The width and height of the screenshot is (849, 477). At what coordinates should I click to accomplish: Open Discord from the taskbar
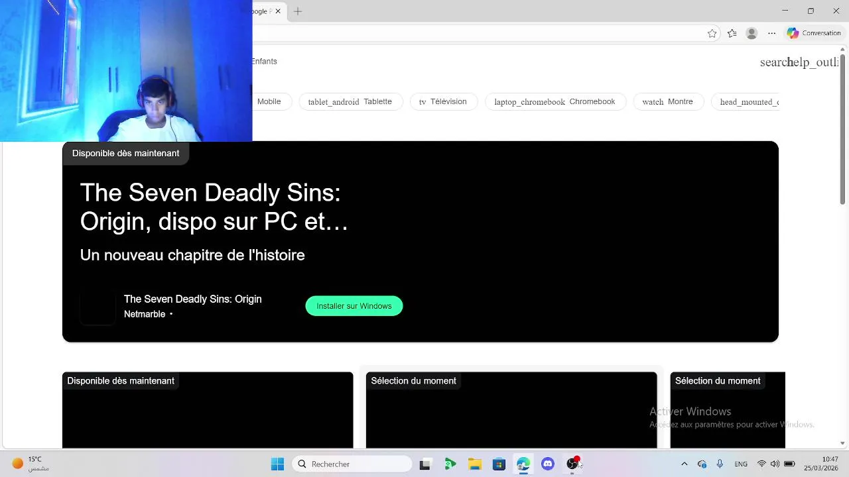[548, 464]
